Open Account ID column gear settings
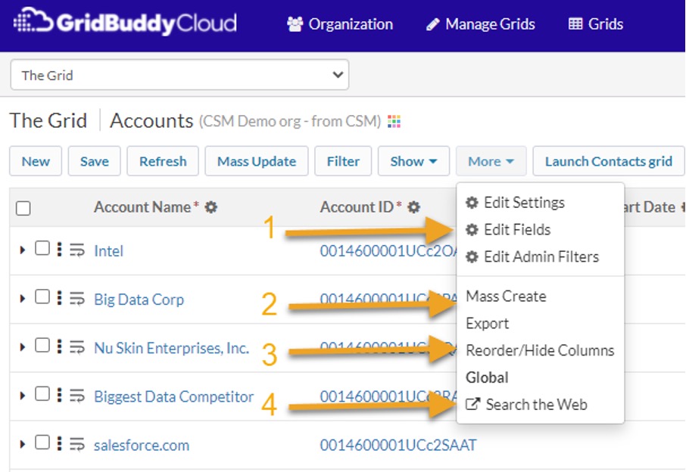 coord(414,207)
